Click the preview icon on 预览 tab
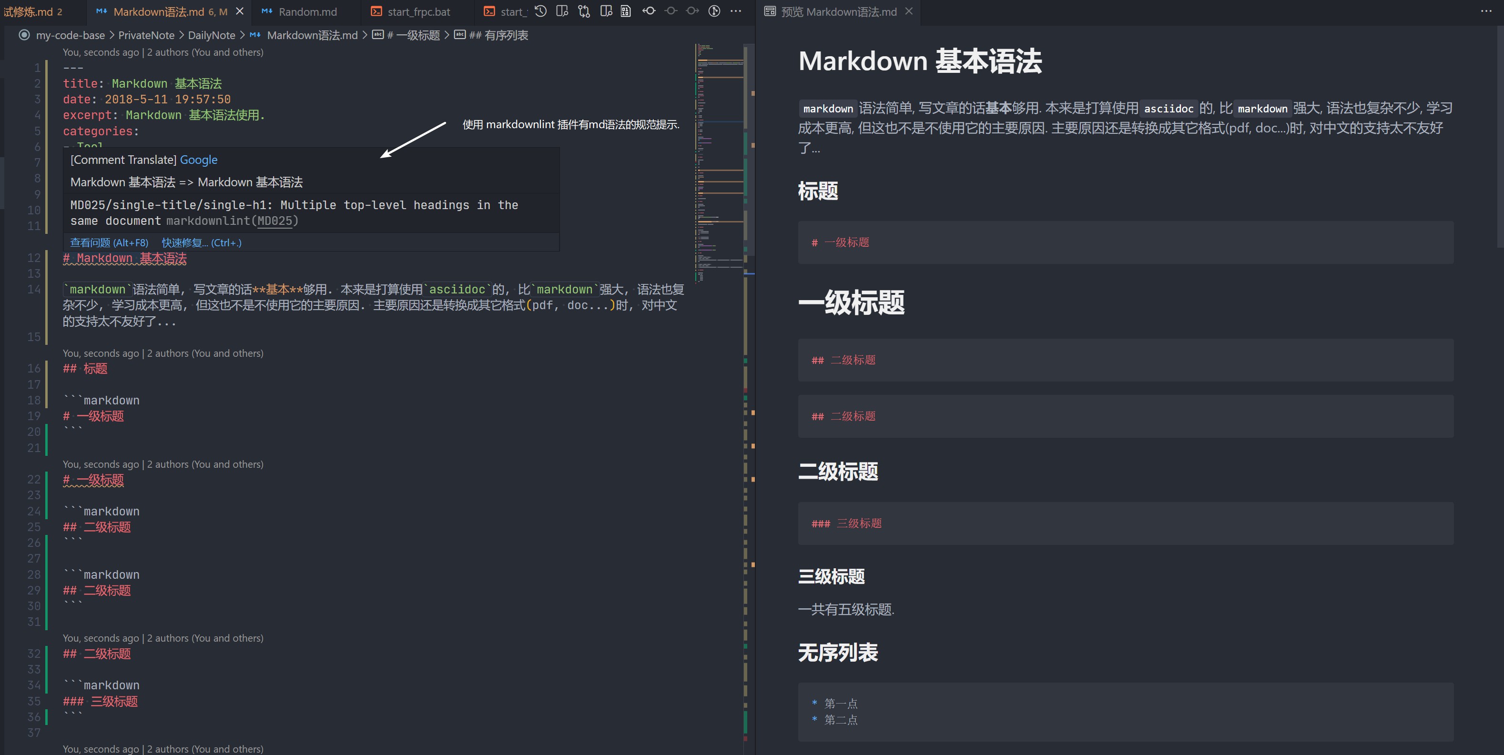Viewport: 1504px width, 755px height. [770, 11]
